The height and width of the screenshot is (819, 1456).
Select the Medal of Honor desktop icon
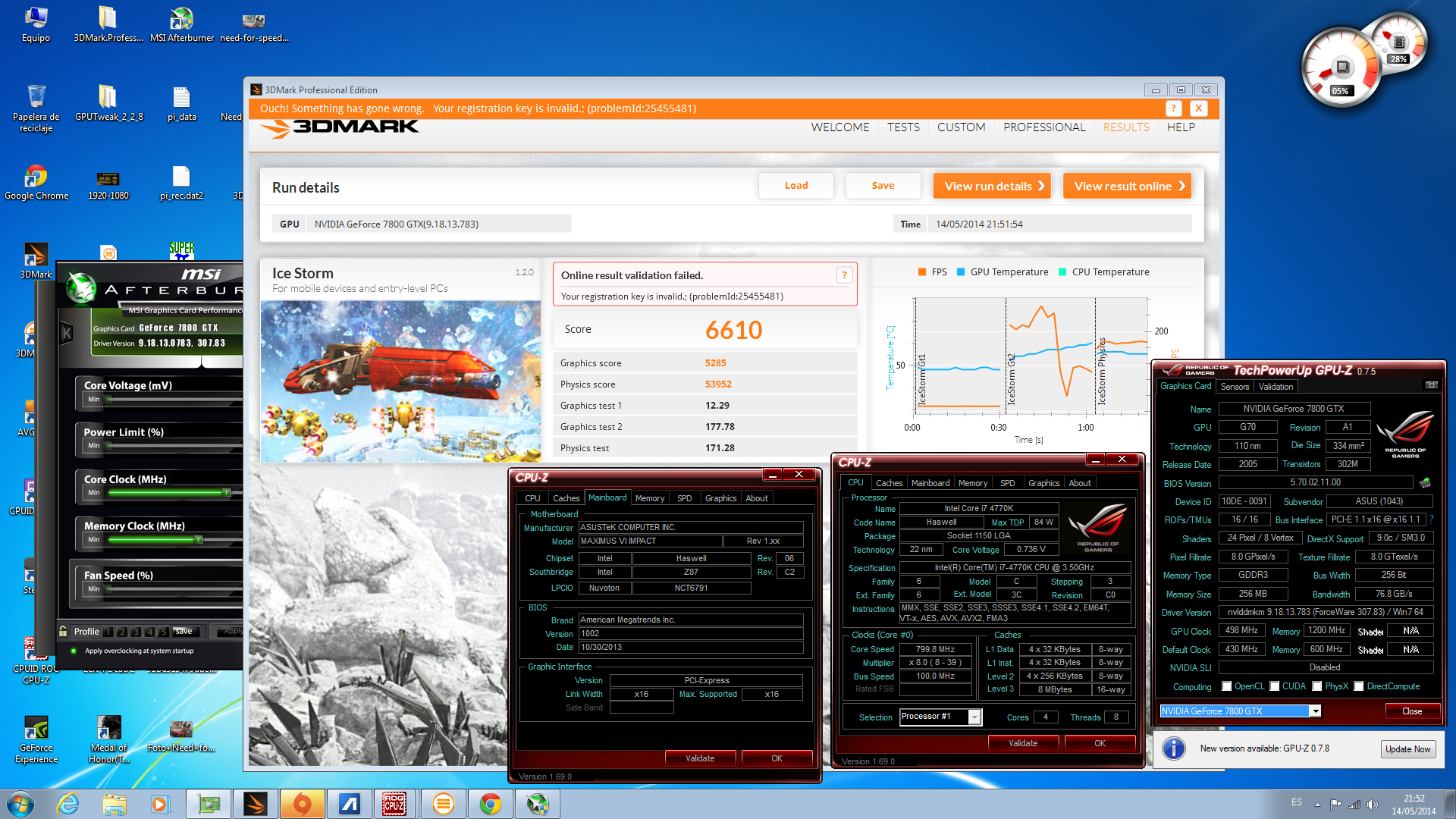109,739
